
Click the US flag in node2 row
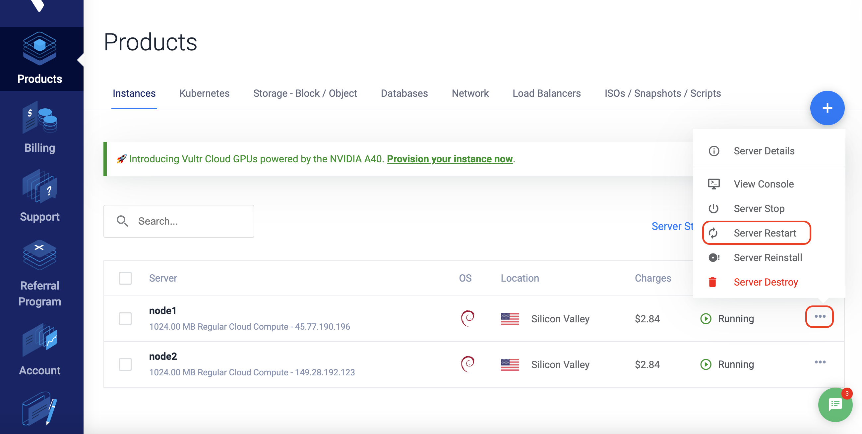point(510,364)
